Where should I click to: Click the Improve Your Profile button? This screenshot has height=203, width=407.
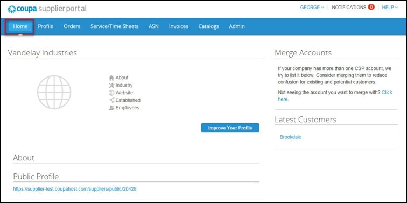(x=230, y=128)
